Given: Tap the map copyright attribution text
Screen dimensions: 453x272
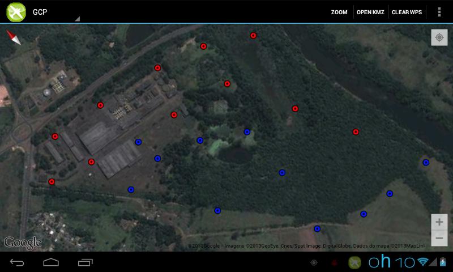Looking at the screenshot, I should [306, 246].
